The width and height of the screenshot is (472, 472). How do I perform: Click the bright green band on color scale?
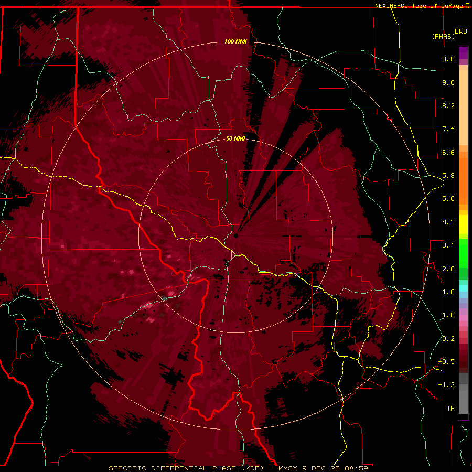(463, 253)
